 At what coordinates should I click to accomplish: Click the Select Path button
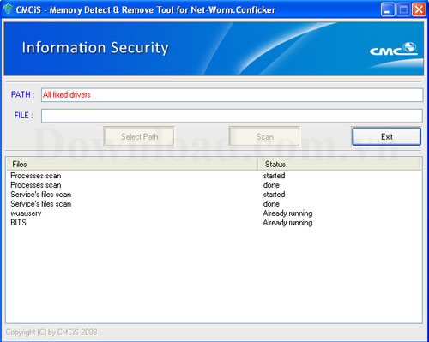pos(139,136)
